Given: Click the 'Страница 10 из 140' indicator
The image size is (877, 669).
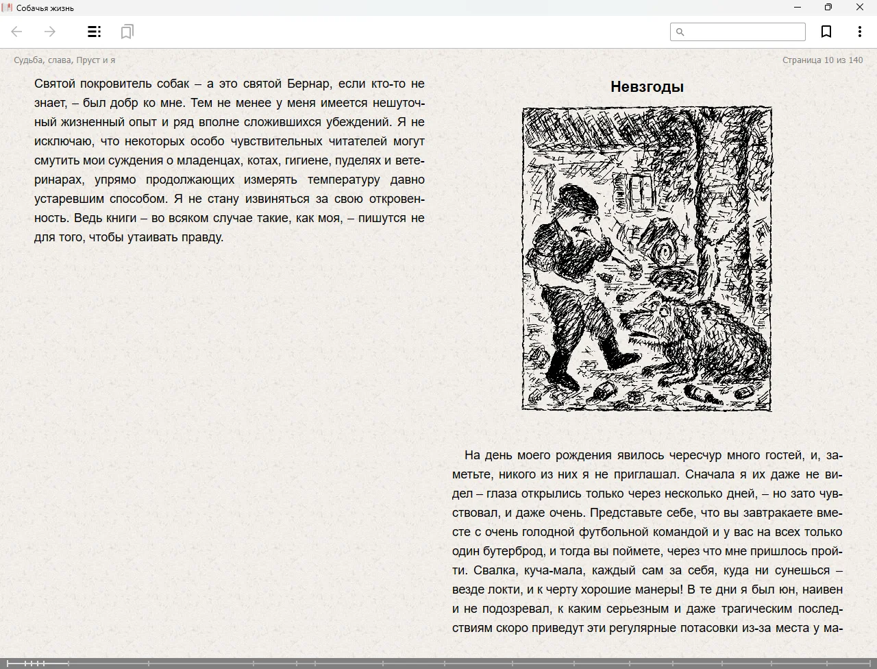Looking at the screenshot, I should pos(822,60).
